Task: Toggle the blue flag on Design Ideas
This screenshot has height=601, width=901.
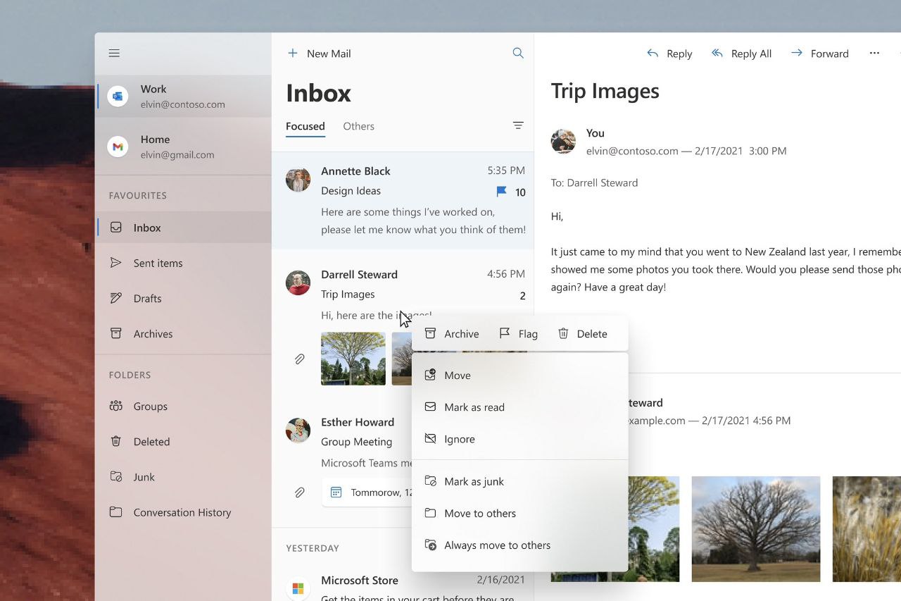Action: (501, 192)
